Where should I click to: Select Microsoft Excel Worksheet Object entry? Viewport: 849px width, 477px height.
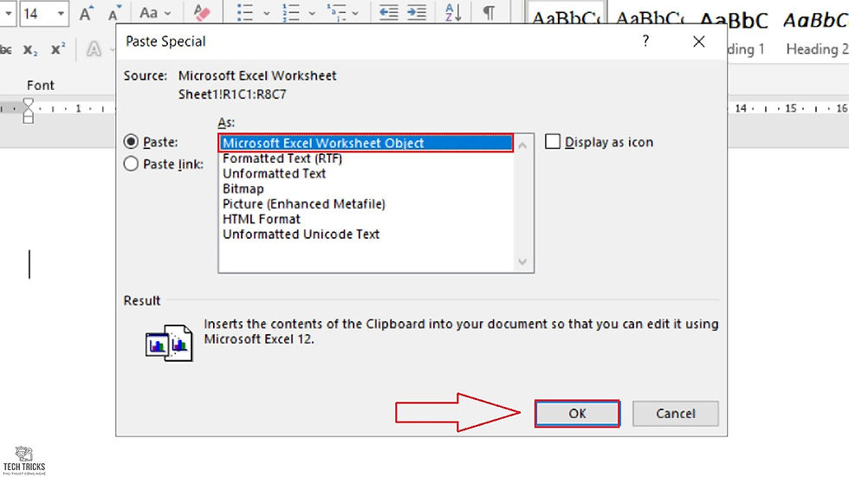366,144
